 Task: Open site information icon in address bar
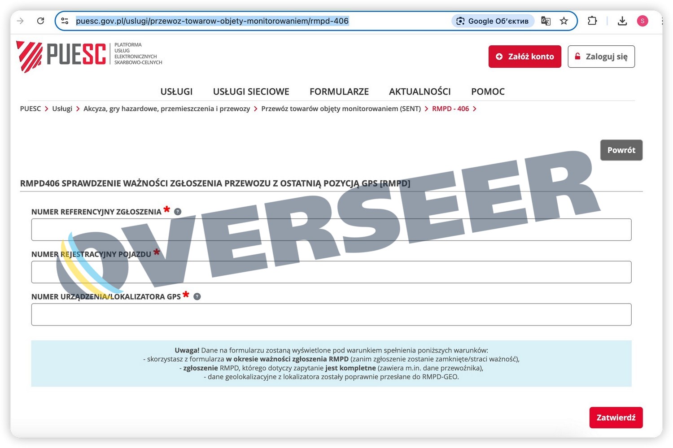pos(65,21)
